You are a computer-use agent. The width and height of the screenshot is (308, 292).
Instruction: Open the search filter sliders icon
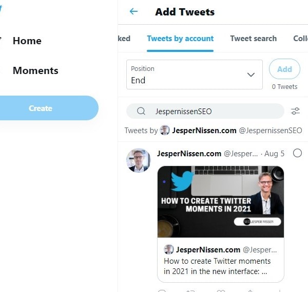[x=295, y=111]
